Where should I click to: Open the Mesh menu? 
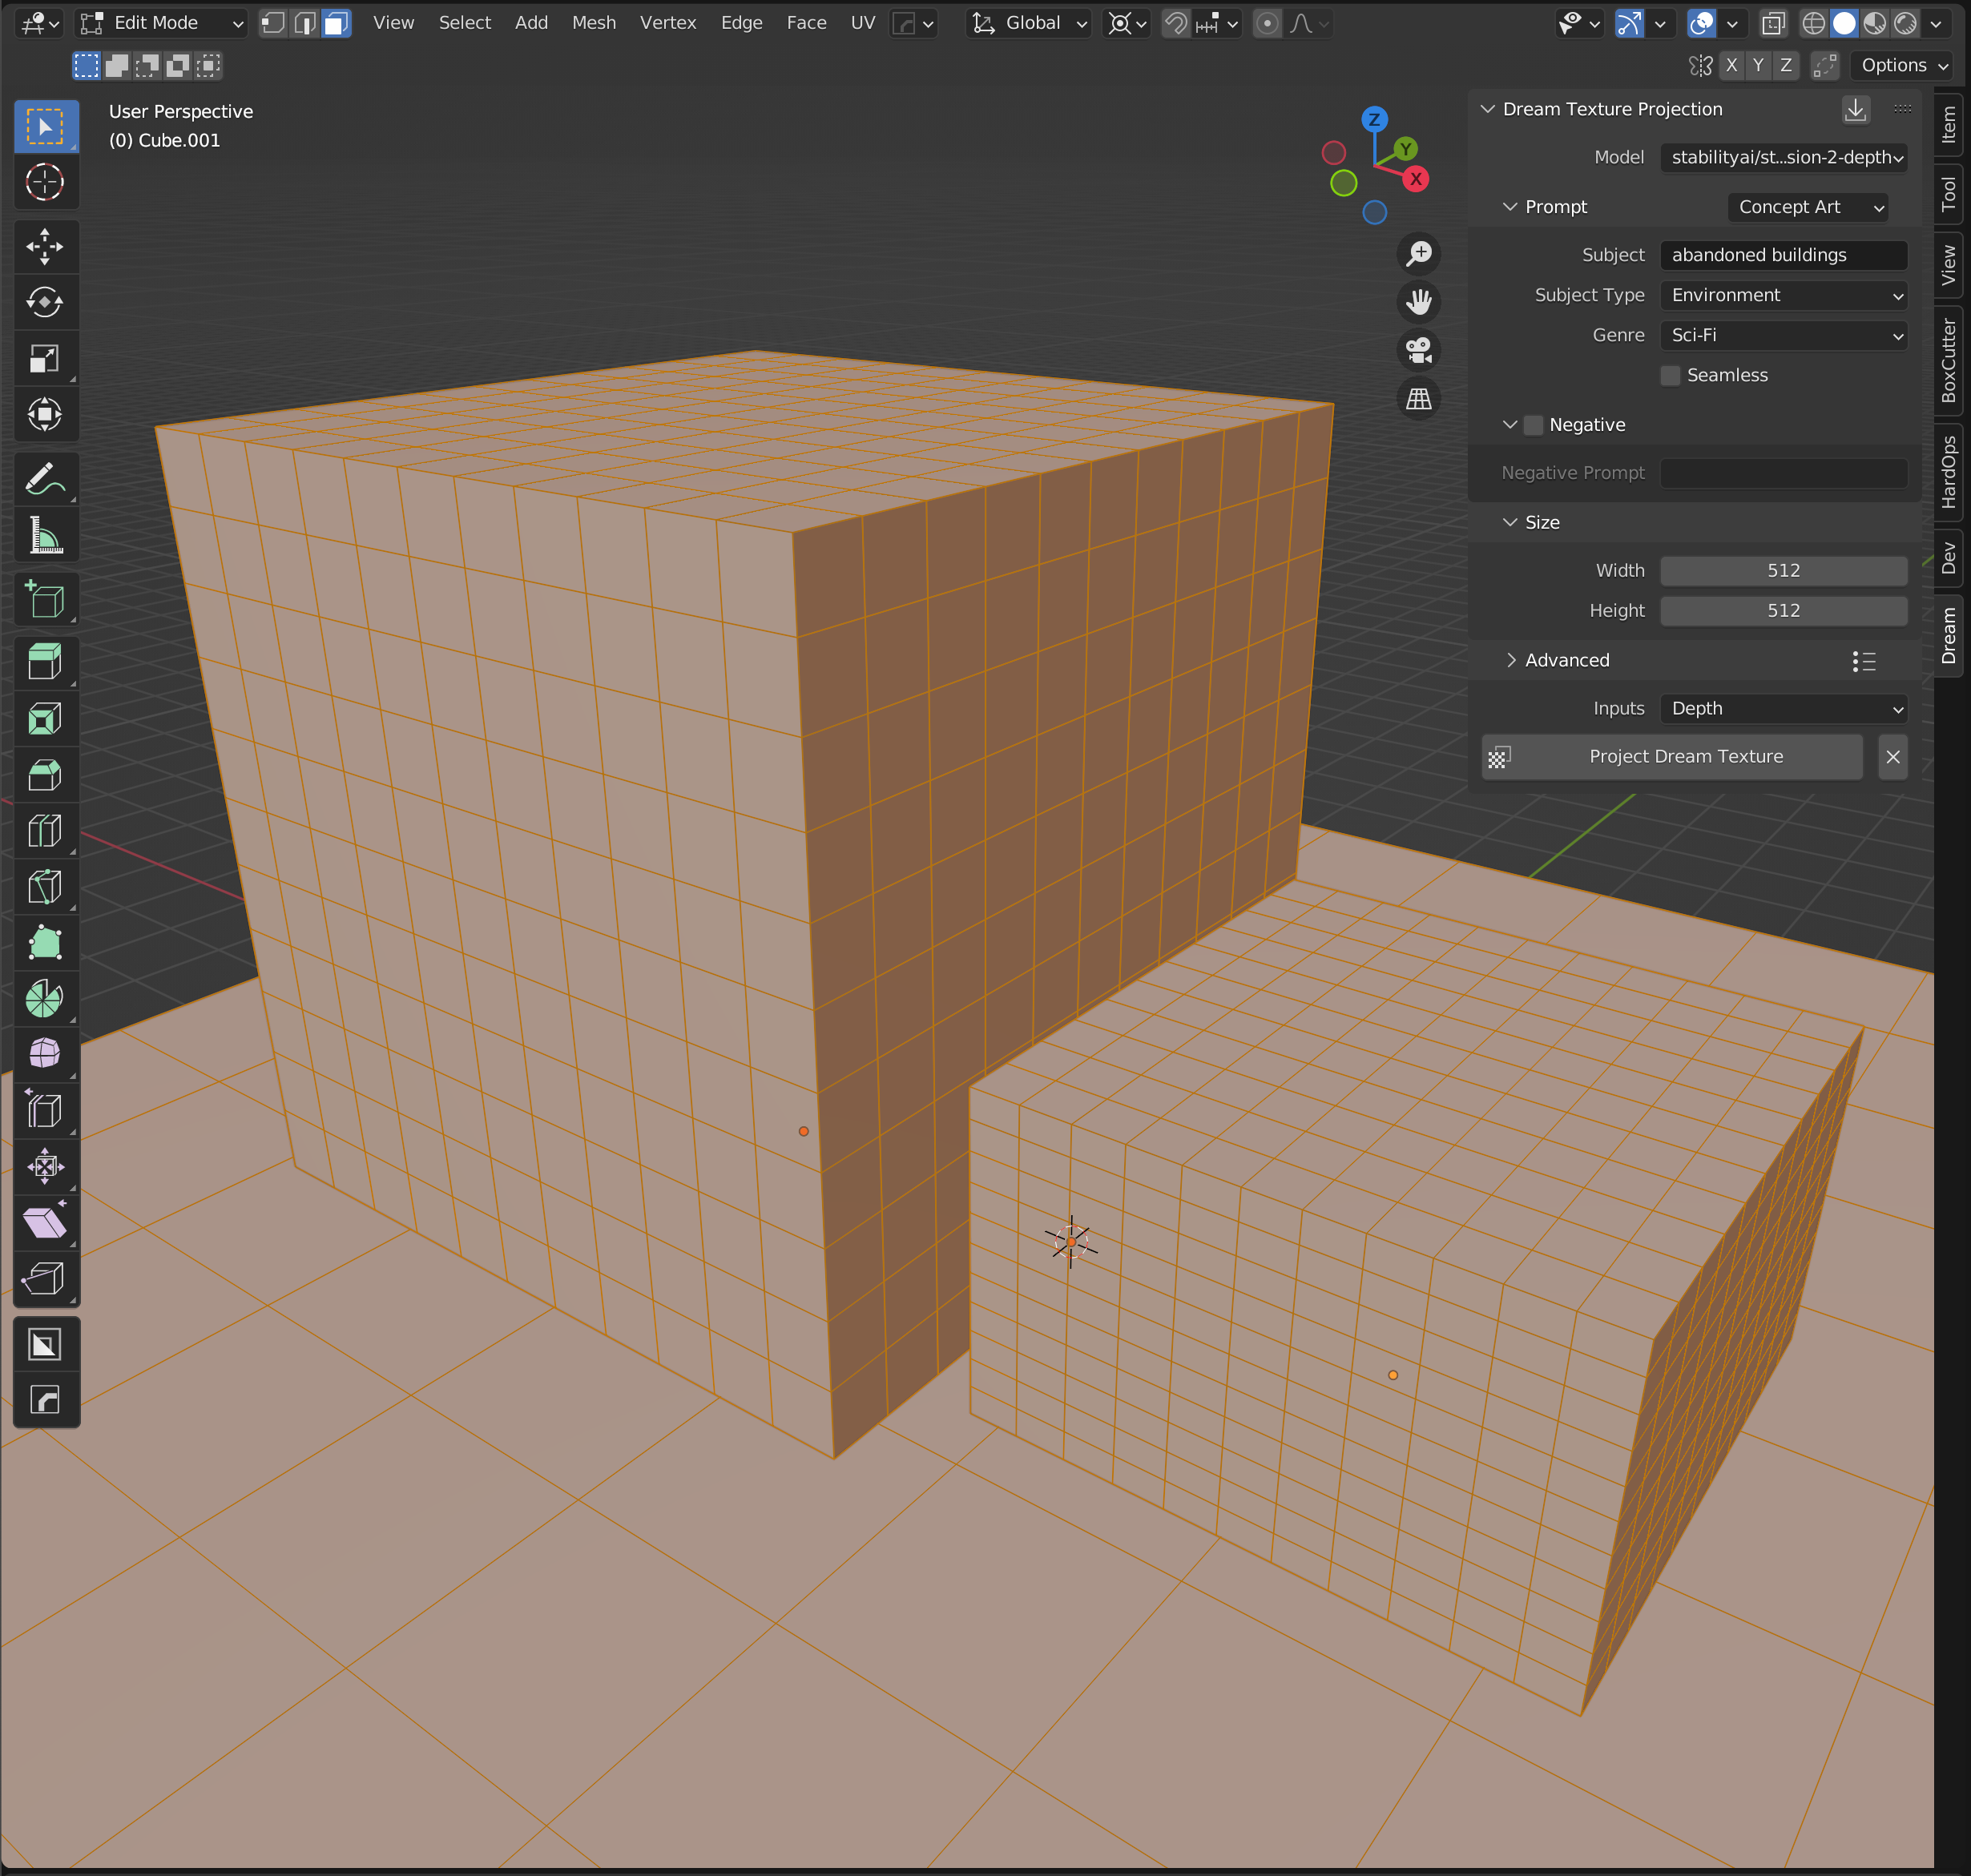[x=593, y=23]
